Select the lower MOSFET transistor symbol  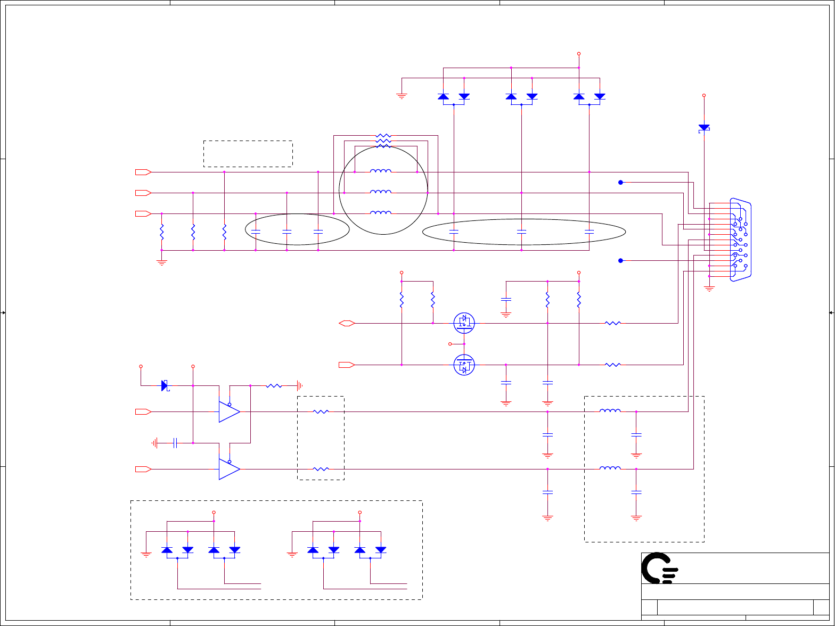click(464, 365)
